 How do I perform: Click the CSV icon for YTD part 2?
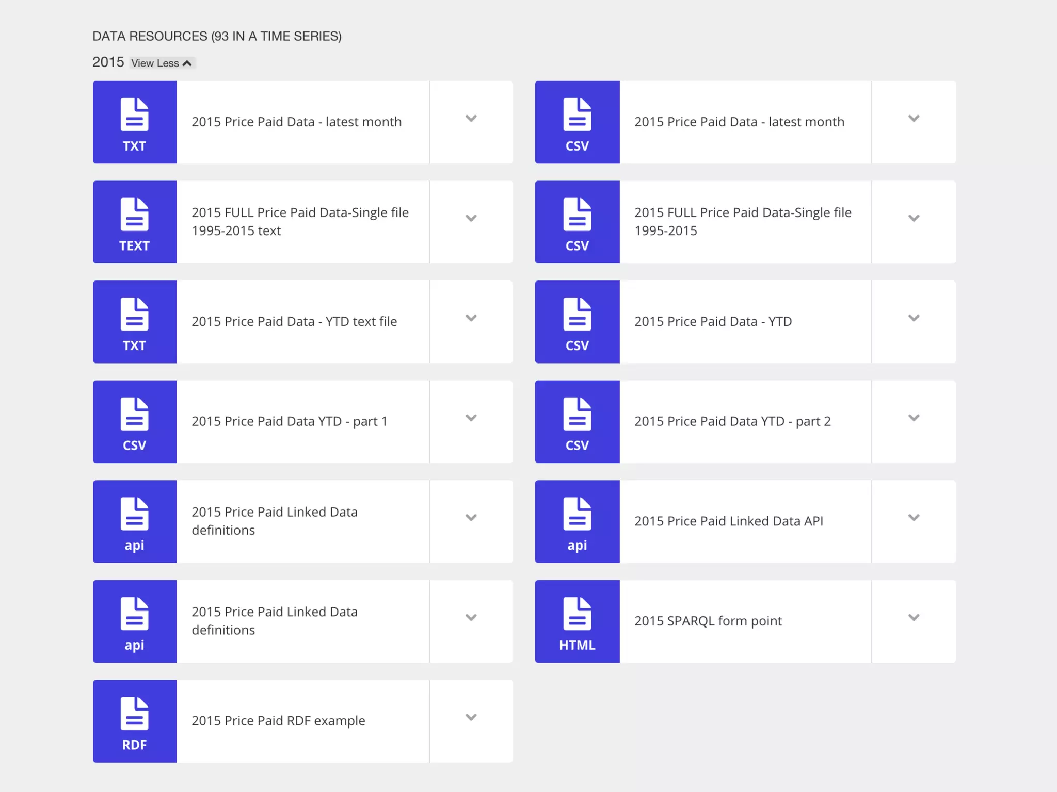(577, 421)
